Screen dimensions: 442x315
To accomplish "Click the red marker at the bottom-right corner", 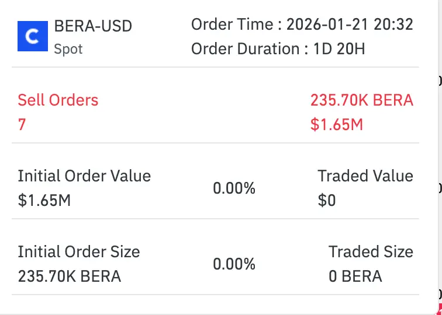I will 438,310.
